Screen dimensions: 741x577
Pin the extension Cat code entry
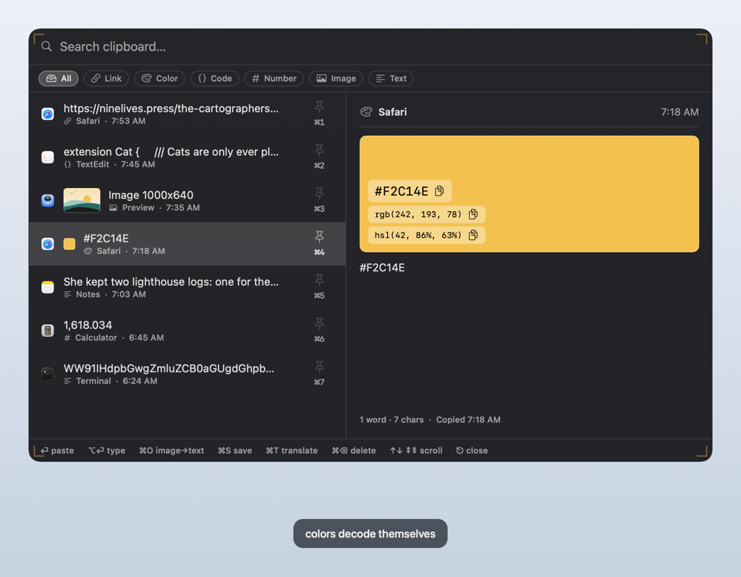(x=319, y=150)
